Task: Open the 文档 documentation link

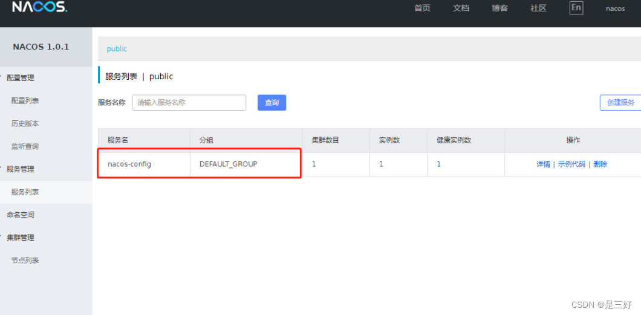Action: click(x=461, y=8)
